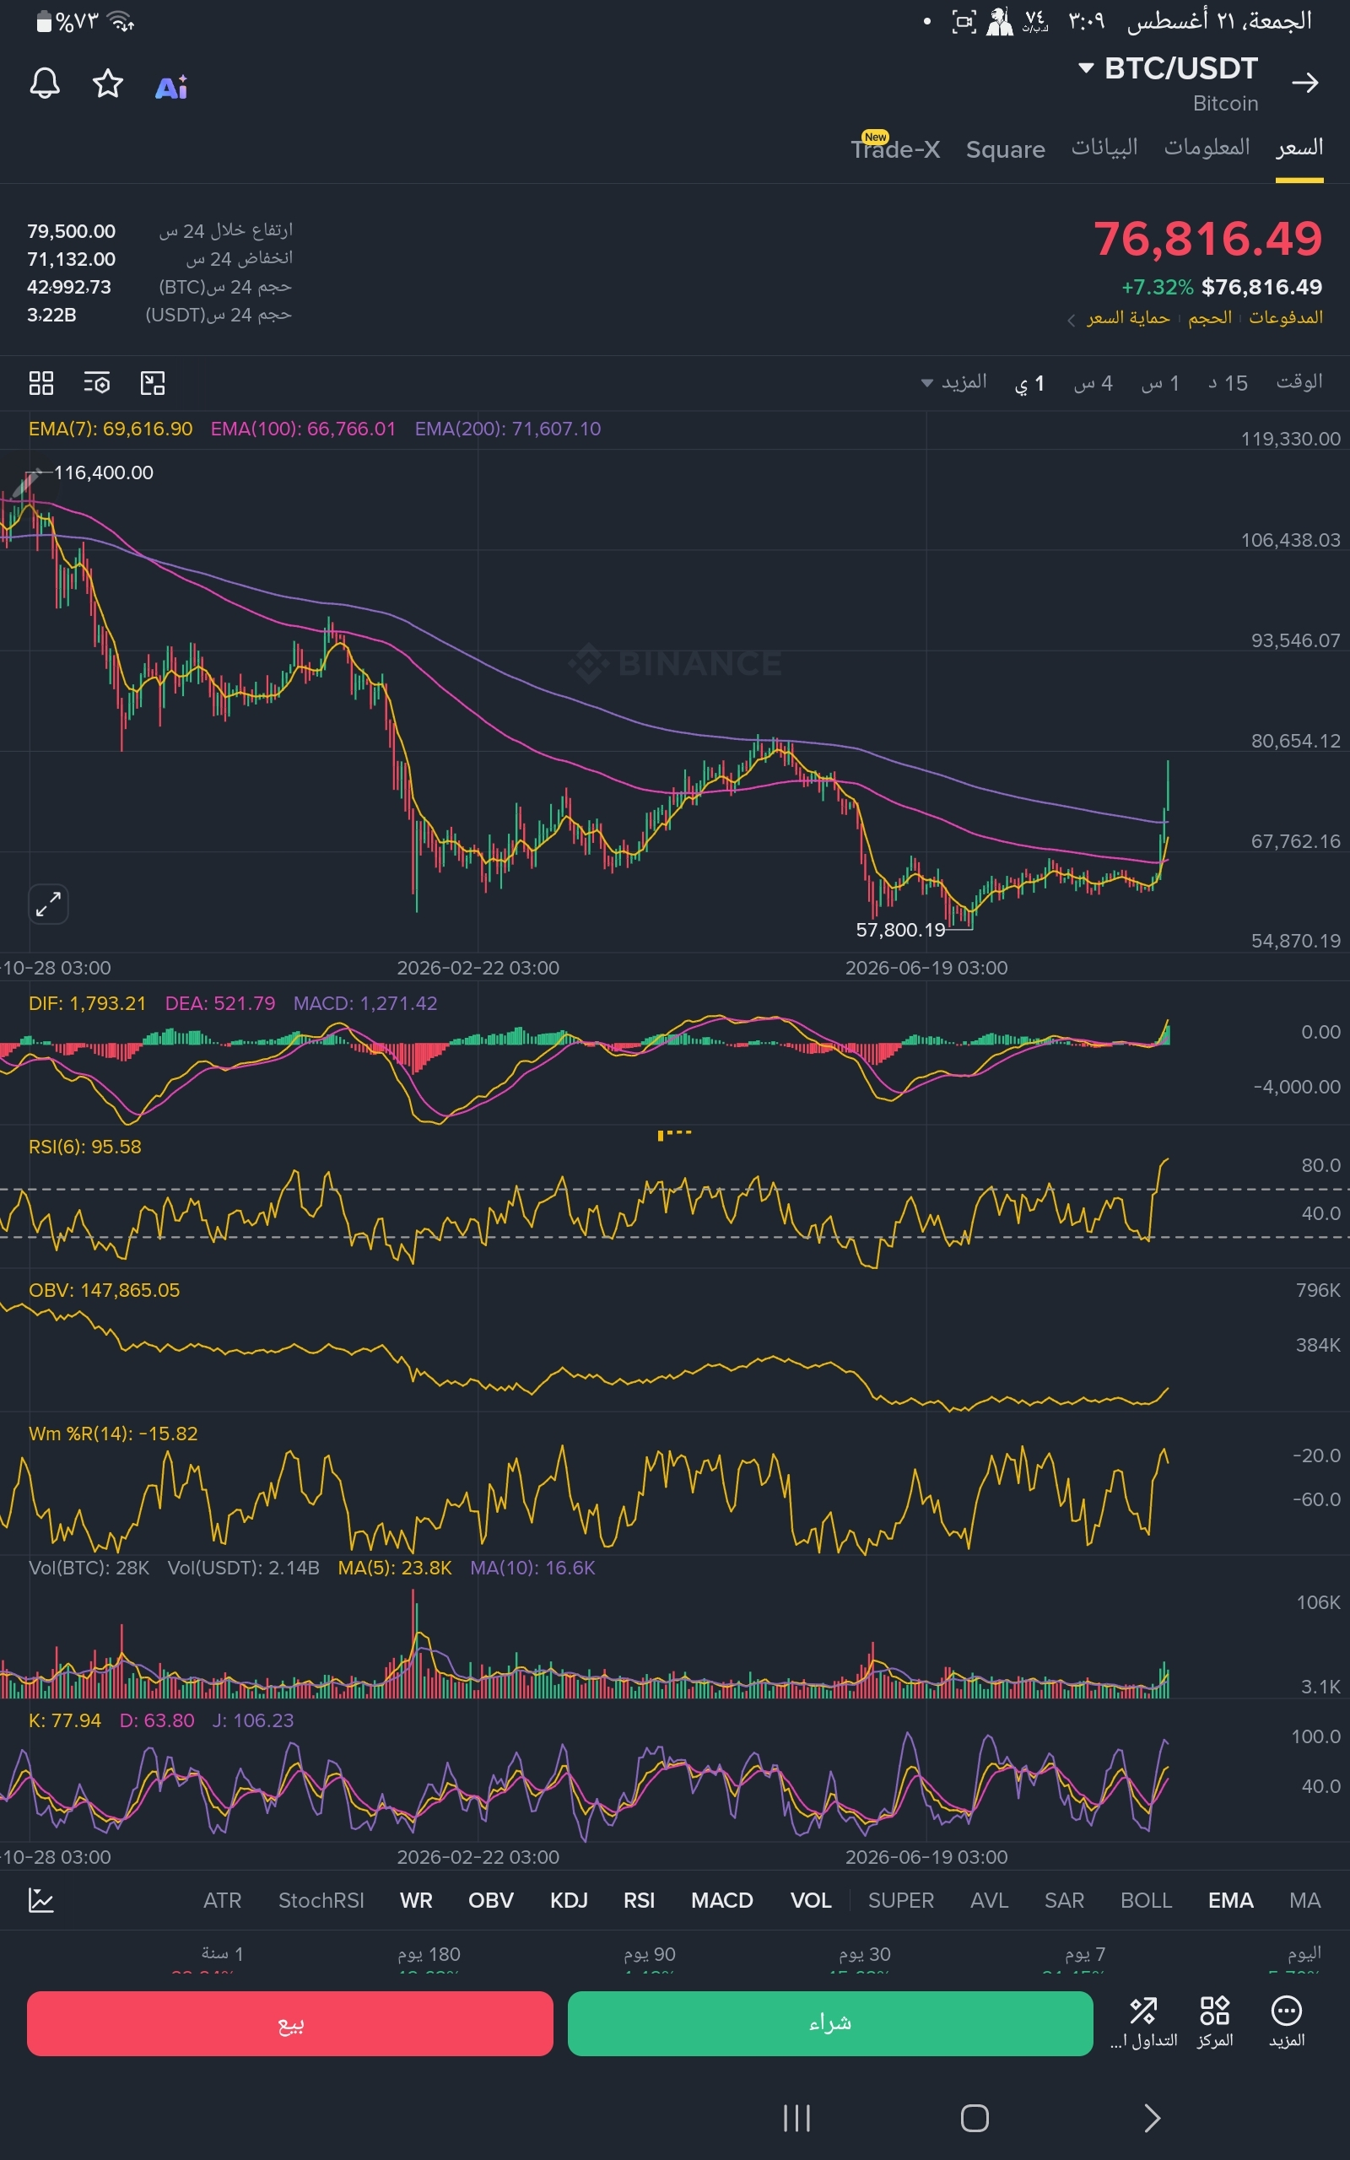Tap the Wm %R(14) indicator label
The image size is (1350, 2160).
click(x=113, y=1434)
